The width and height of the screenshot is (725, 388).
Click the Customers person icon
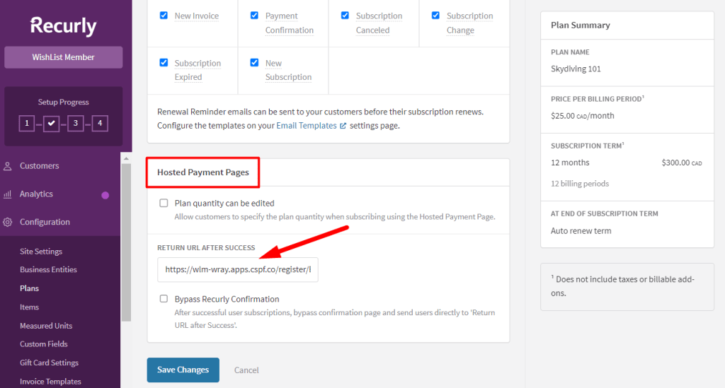8,166
